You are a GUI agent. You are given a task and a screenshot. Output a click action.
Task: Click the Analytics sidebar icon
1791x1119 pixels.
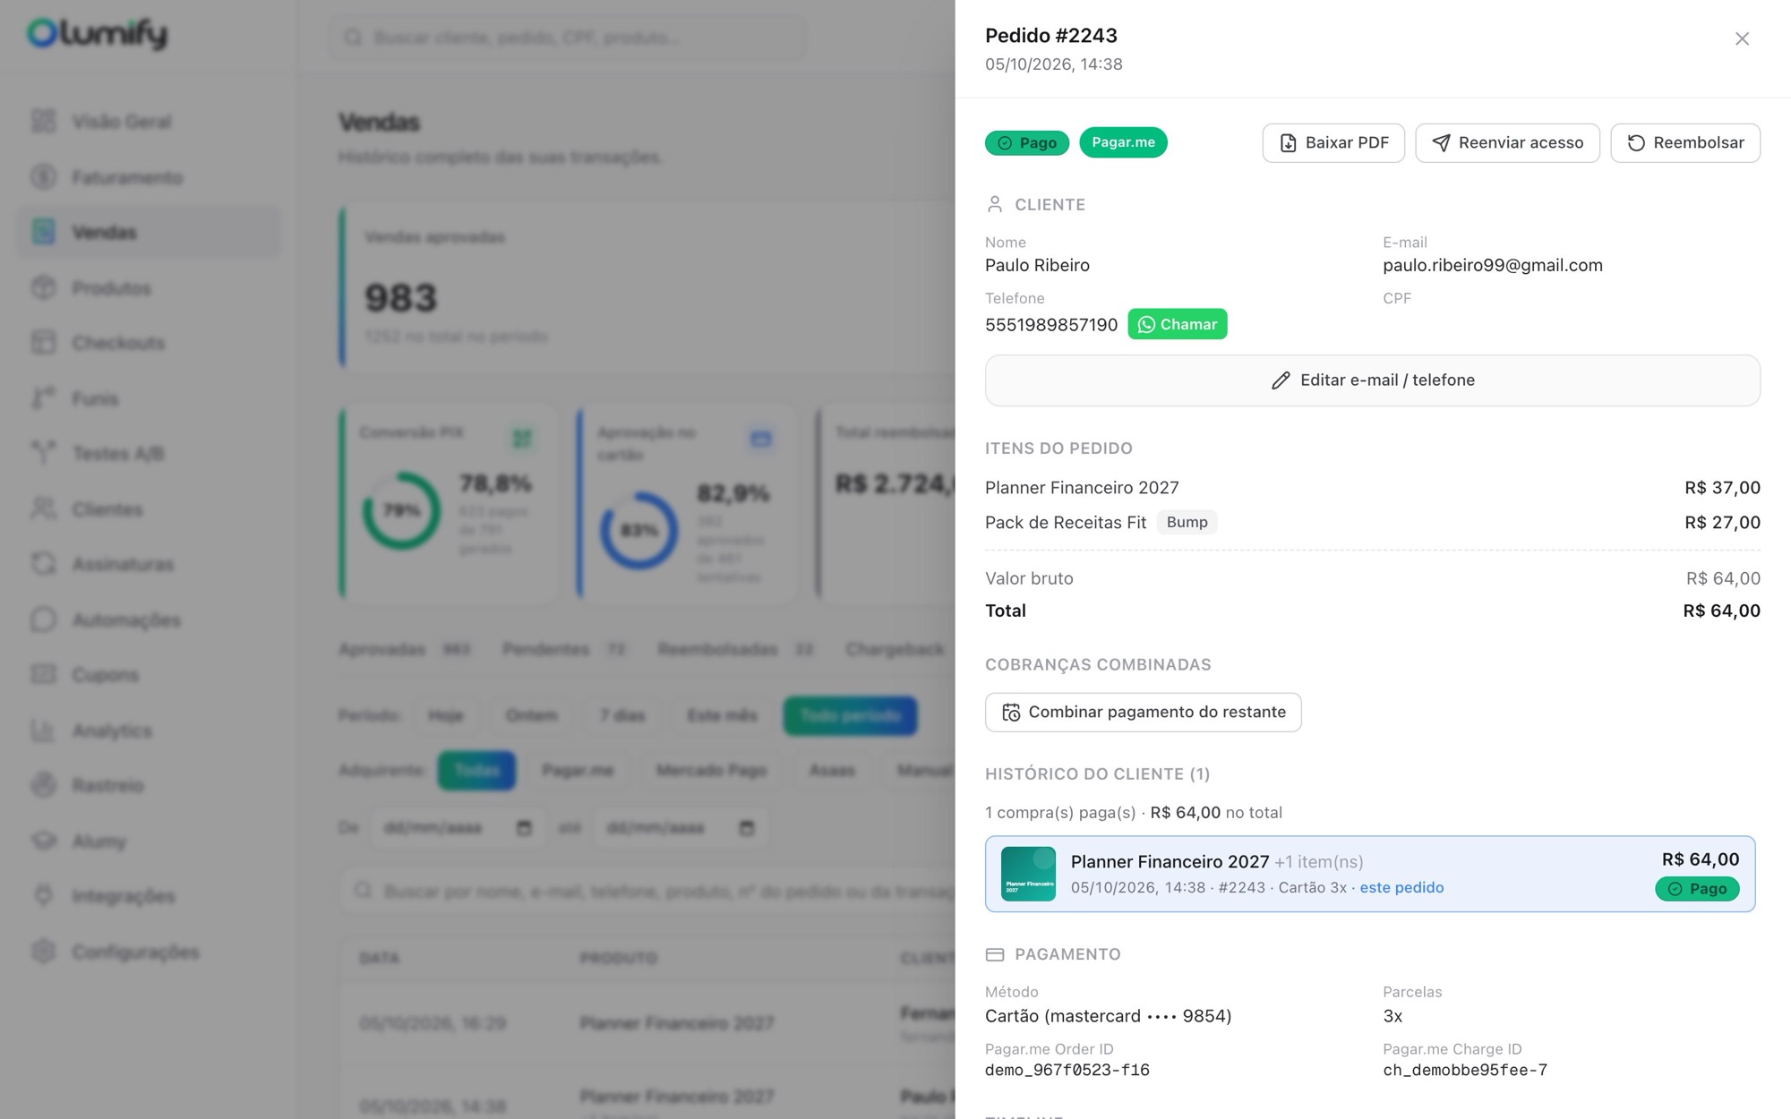[43, 730]
